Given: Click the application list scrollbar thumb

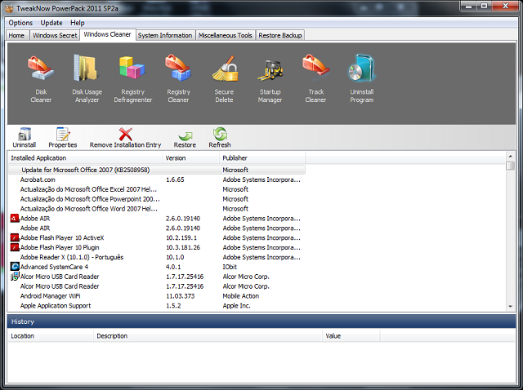Looking at the screenshot, I should point(510,166).
